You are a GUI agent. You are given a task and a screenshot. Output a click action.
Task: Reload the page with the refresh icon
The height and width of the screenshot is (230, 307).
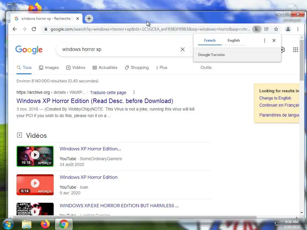tap(34, 29)
